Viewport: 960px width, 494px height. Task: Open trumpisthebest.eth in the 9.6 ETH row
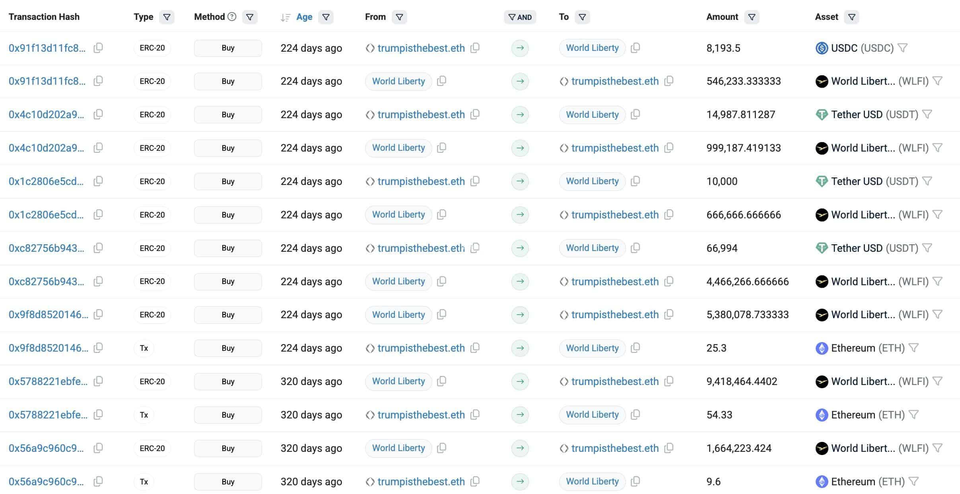point(421,482)
